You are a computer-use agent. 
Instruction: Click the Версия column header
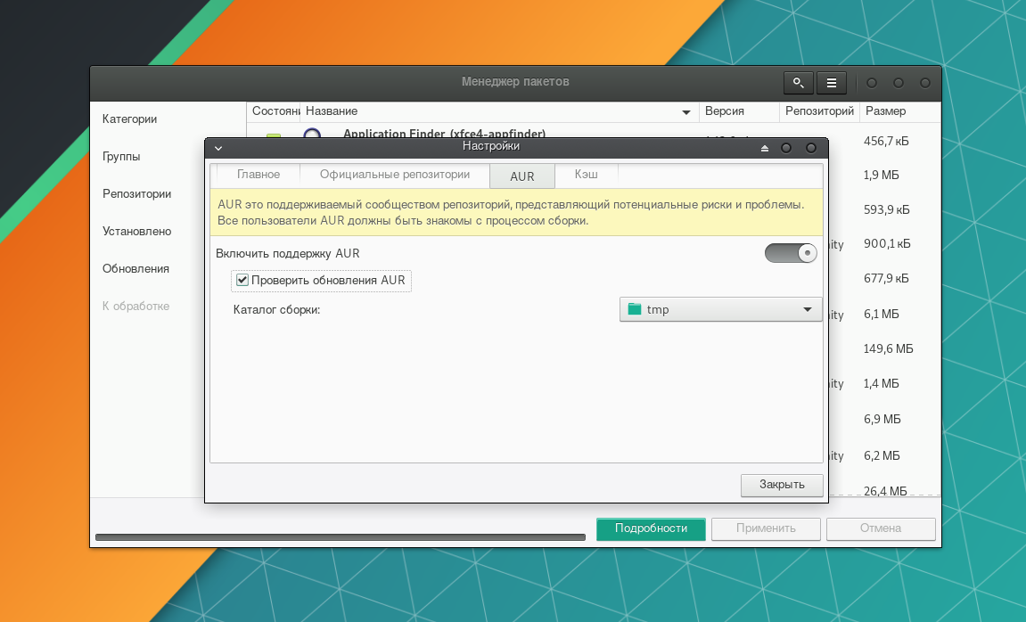click(x=739, y=111)
